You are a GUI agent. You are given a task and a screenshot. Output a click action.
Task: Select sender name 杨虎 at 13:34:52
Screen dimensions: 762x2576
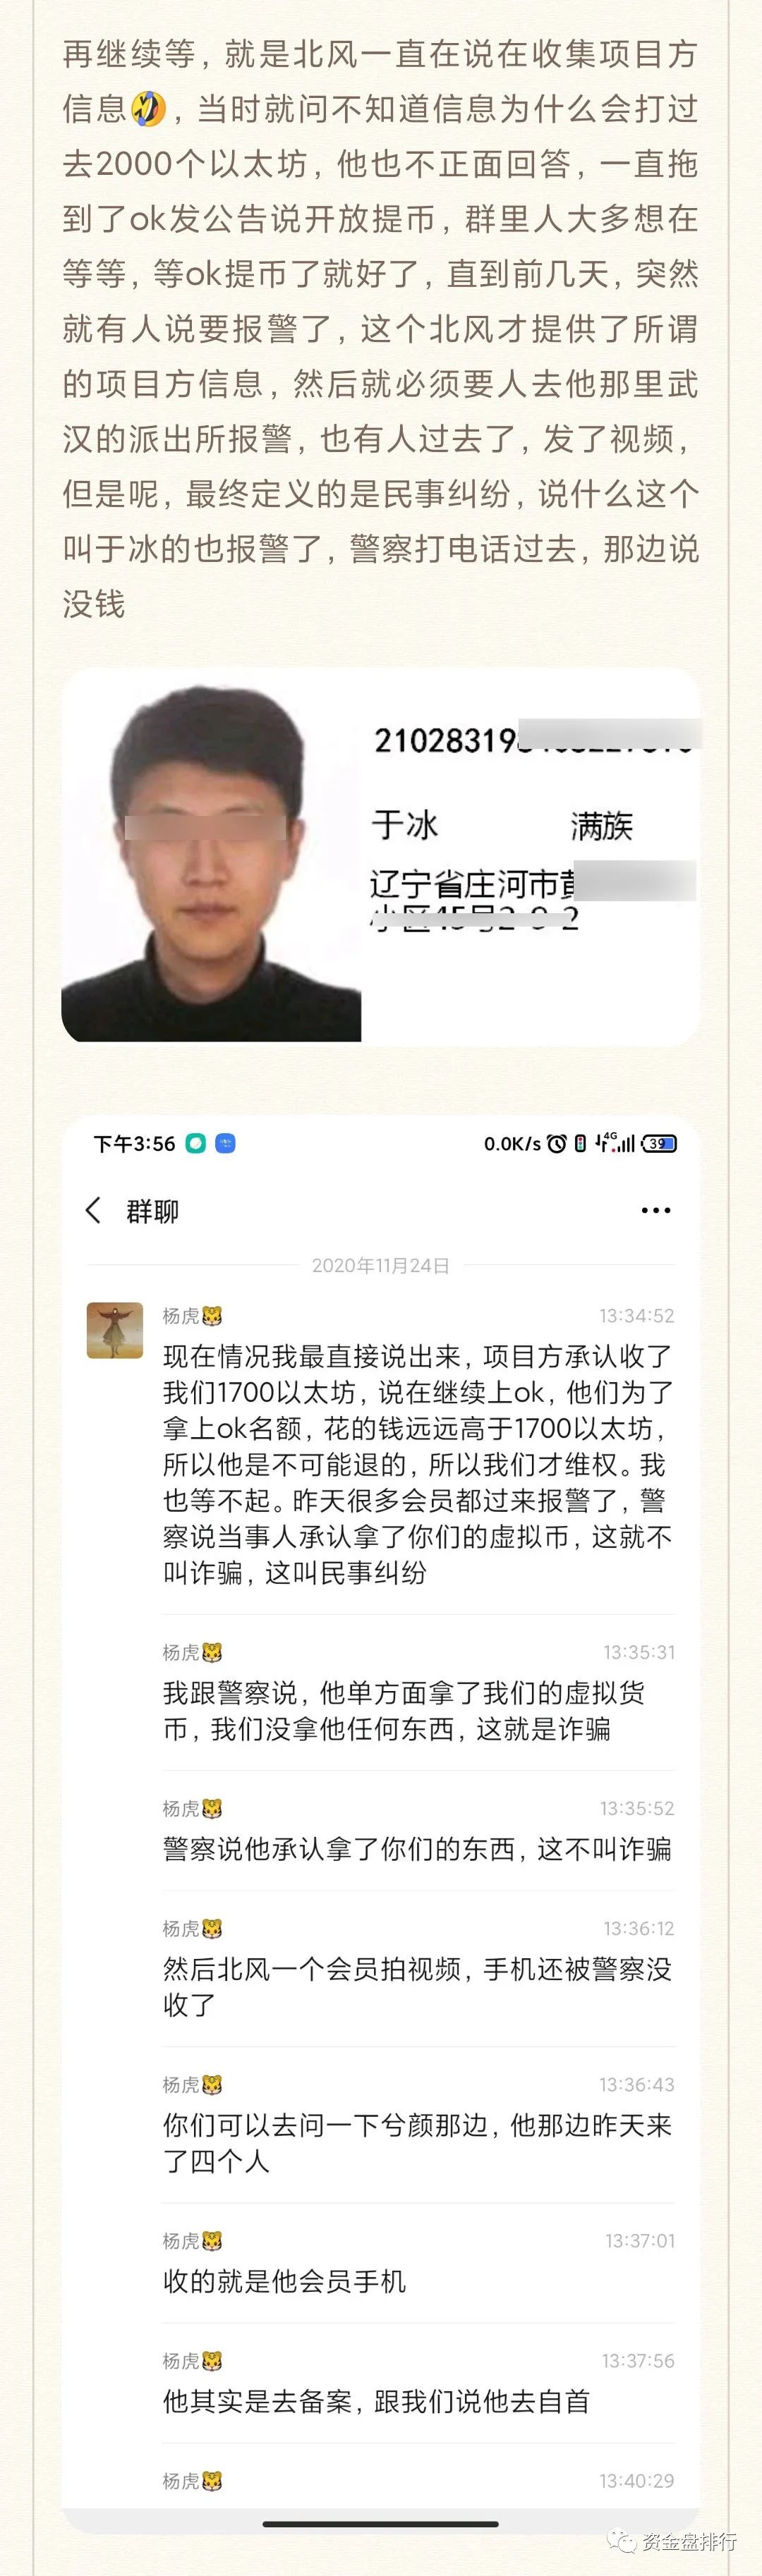[181, 1316]
